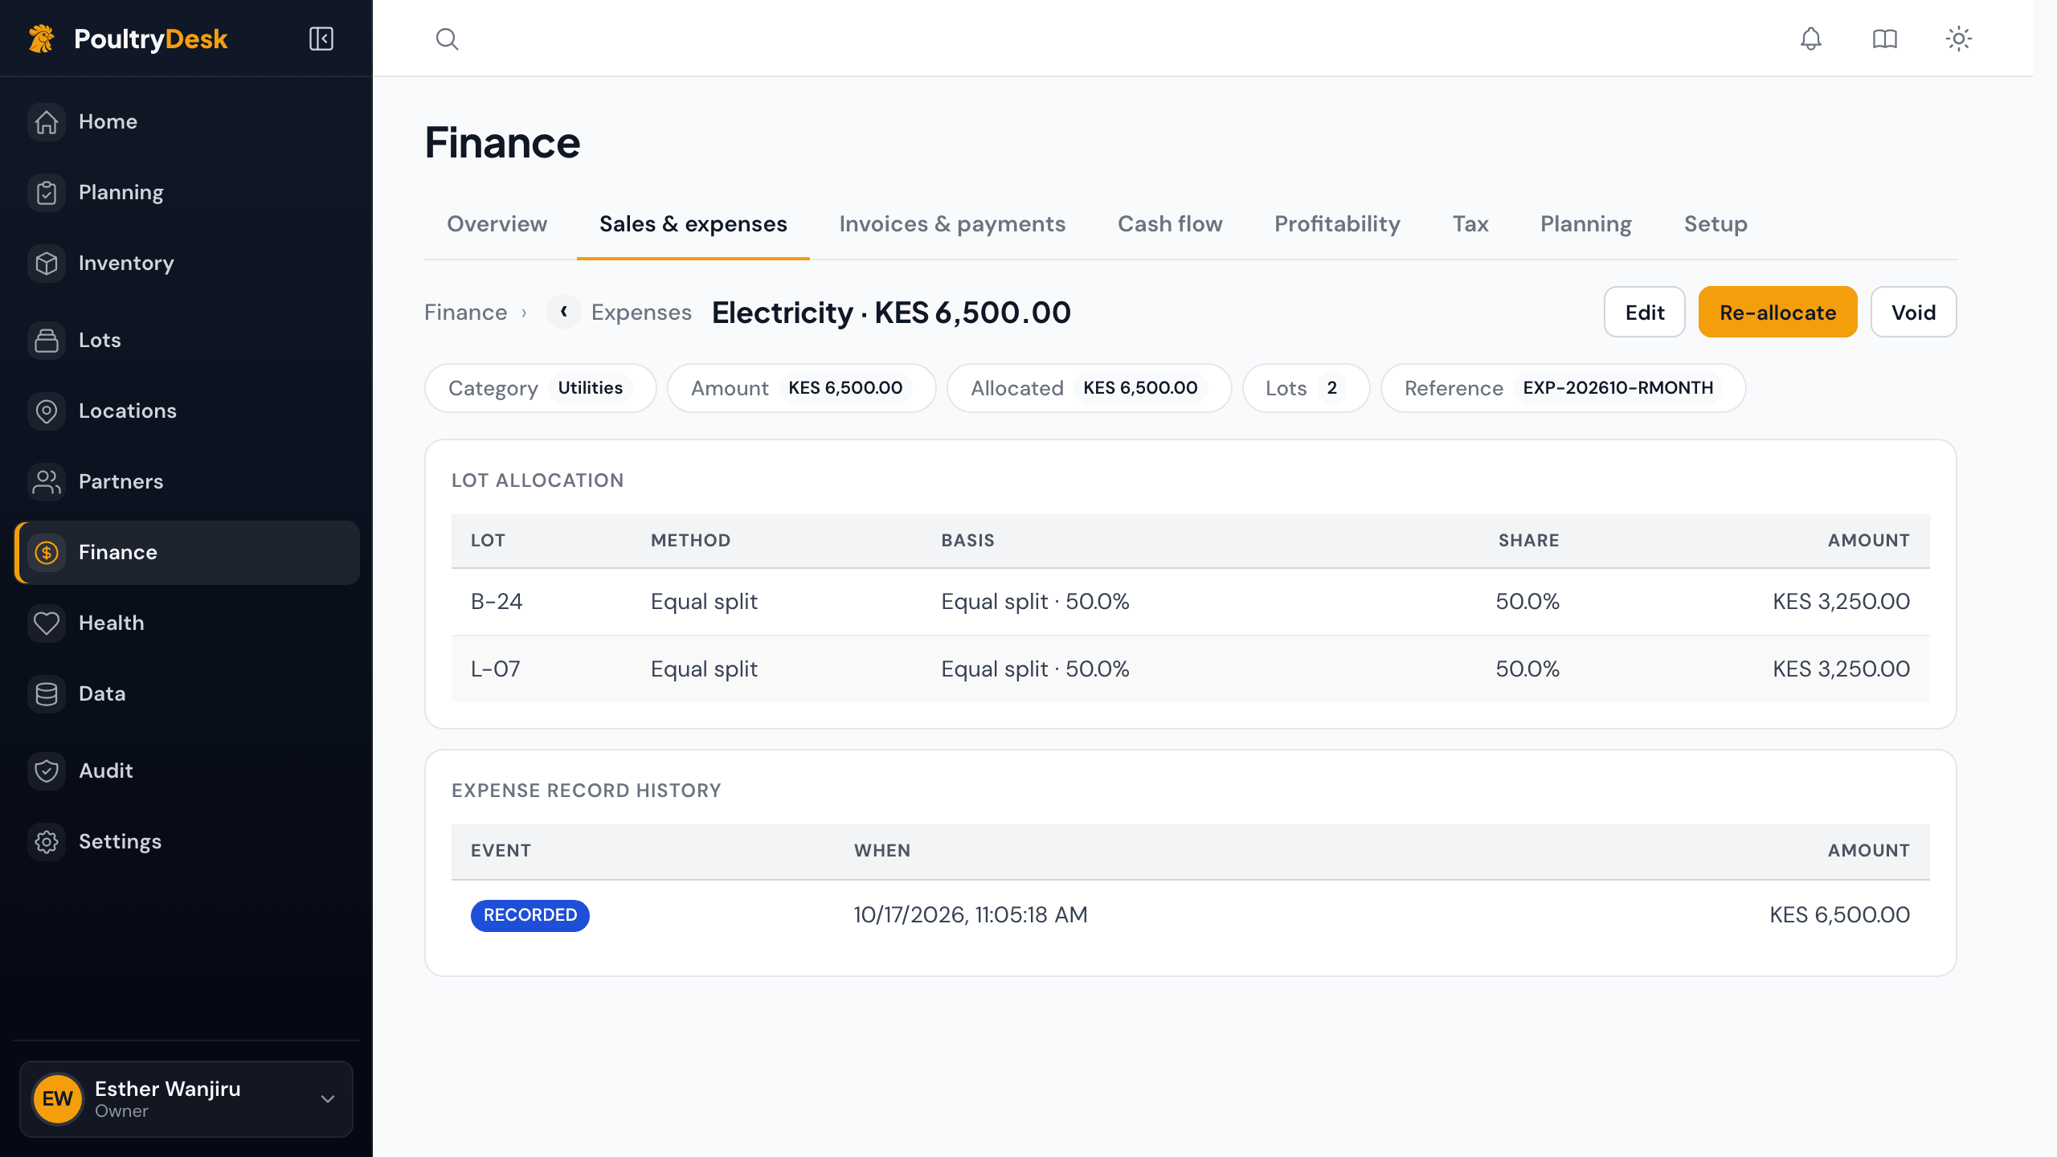Switch to the Finance Planning tab

1585,224
